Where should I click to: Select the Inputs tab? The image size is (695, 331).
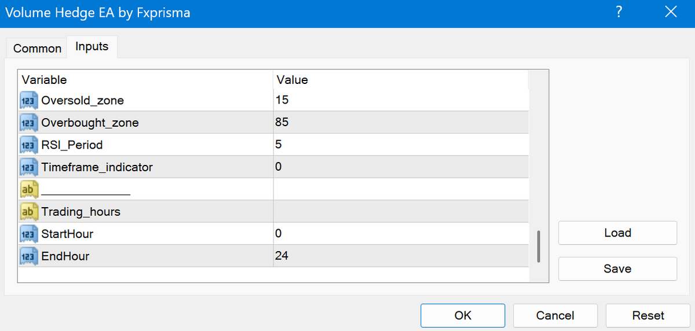tap(92, 47)
